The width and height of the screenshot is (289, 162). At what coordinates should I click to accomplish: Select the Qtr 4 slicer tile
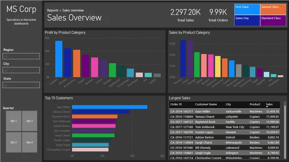(x=29, y=142)
